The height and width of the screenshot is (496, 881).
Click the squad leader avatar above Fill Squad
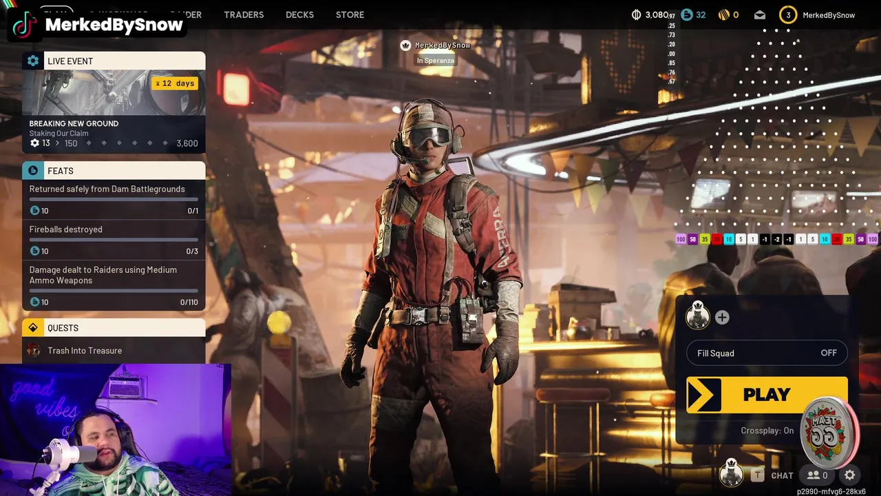click(697, 316)
